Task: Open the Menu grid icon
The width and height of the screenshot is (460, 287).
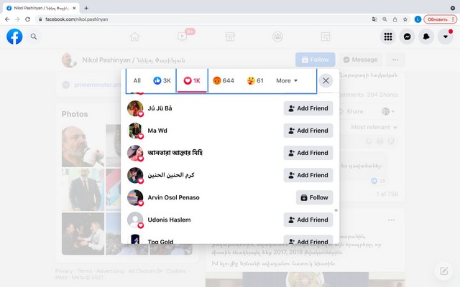Action: click(x=388, y=37)
